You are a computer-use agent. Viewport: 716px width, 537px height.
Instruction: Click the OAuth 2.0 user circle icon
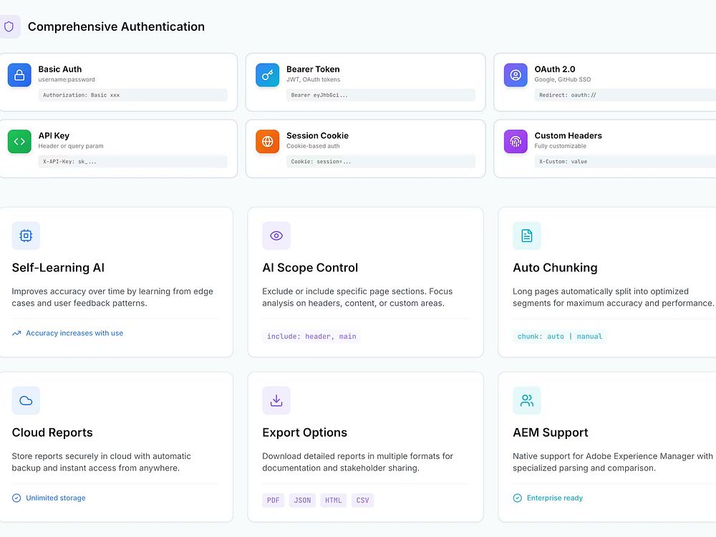pos(516,75)
